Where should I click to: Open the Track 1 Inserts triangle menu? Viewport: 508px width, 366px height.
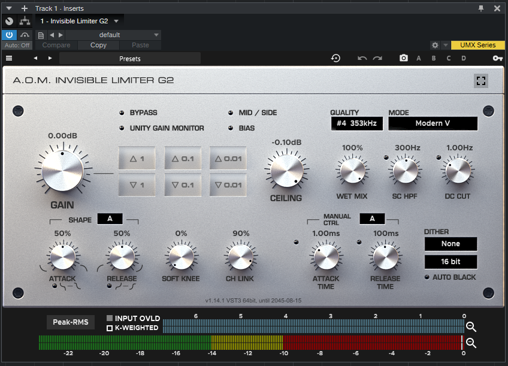[x=9, y=8]
